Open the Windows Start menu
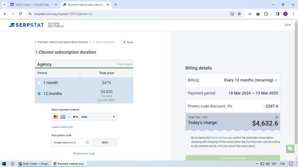The width and height of the screenshot is (298, 167). 4,164
